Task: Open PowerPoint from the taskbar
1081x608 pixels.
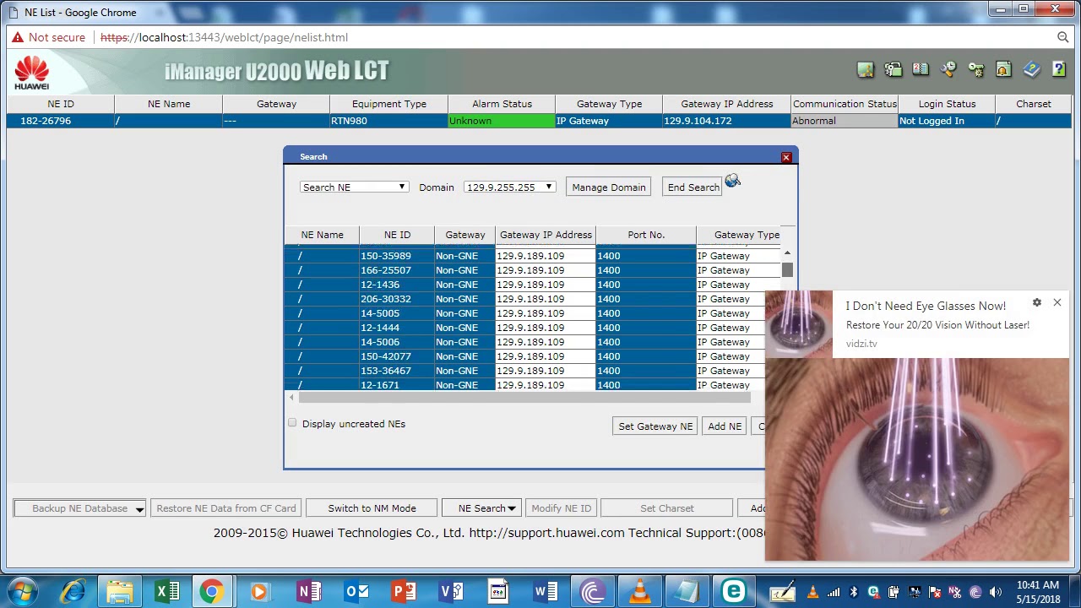Action: pyautogui.click(x=404, y=591)
